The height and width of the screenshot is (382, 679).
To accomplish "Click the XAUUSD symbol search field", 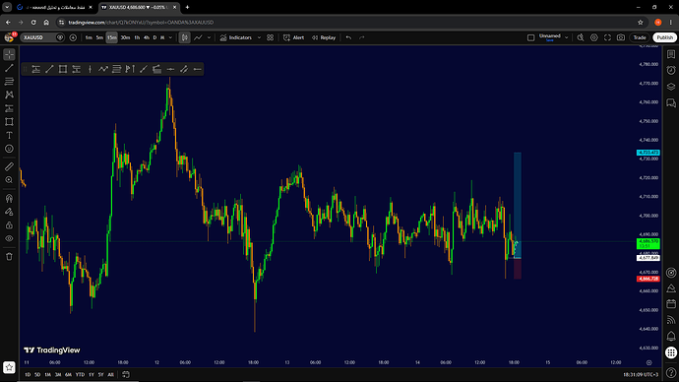I will (38, 37).
